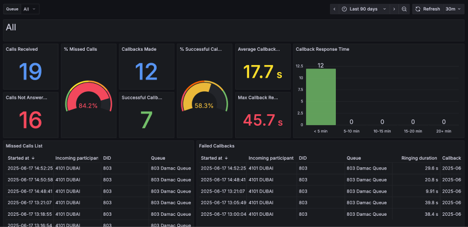The image size is (468, 227).
Task: Click the Callbacks Made value 12
Action: (x=146, y=72)
